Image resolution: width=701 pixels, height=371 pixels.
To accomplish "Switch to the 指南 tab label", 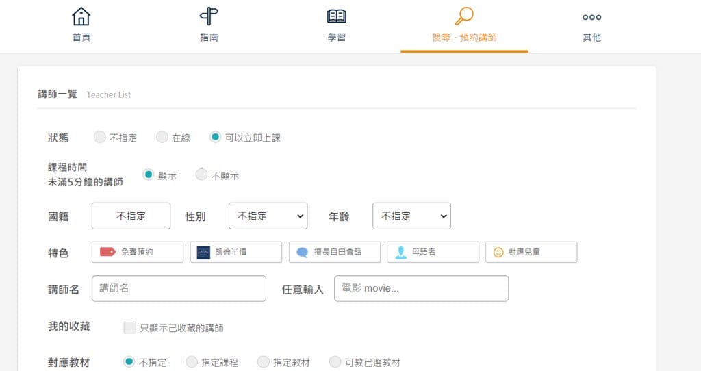I will (209, 38).
